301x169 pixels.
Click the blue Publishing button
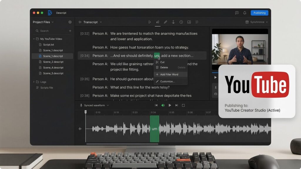tap(260, 13)
